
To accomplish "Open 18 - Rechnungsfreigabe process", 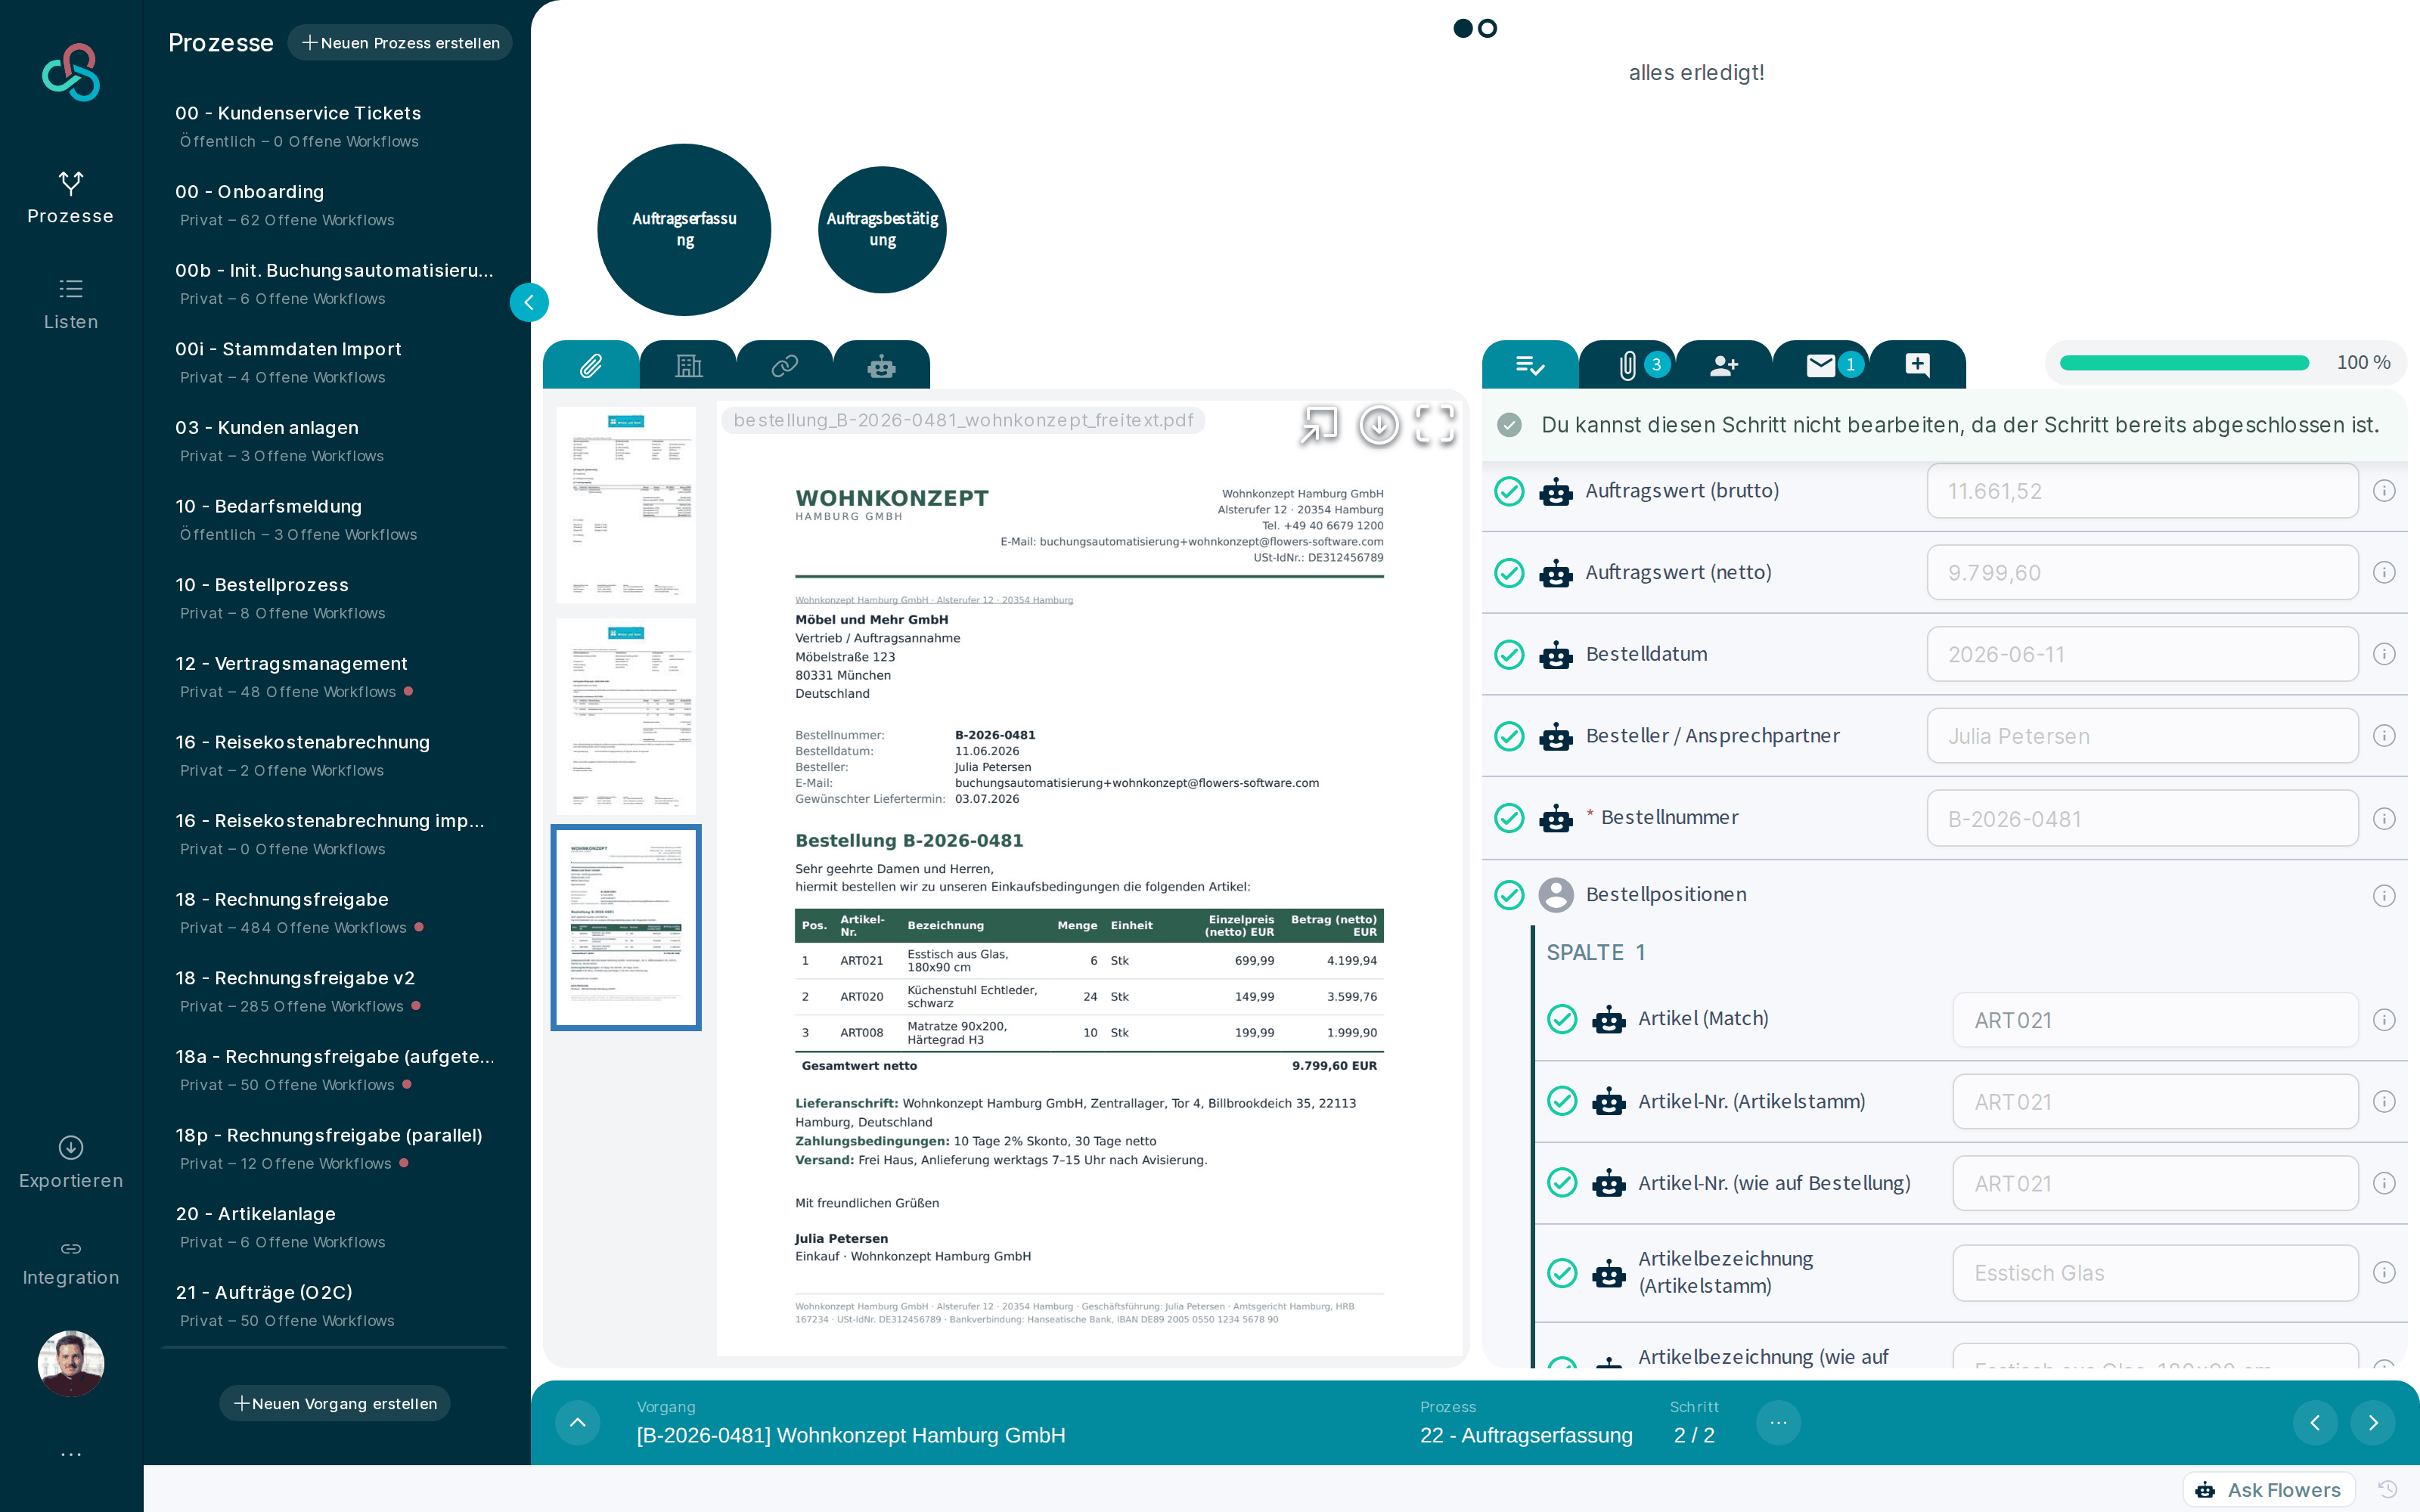I will [x=335, y=912].
